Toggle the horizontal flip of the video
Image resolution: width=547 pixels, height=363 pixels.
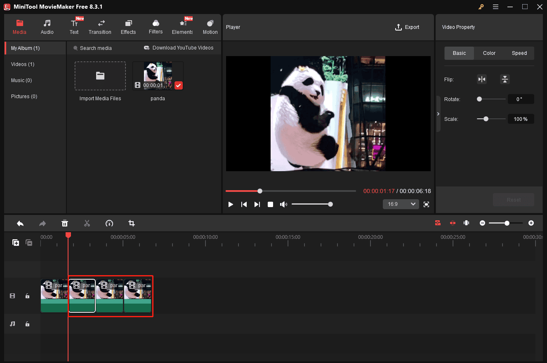(482, 79)
